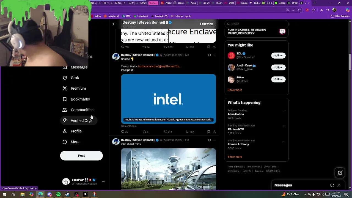352x198 pixels.
Task: Go back with the profile header arrow
Action: (x=114, y=24)
